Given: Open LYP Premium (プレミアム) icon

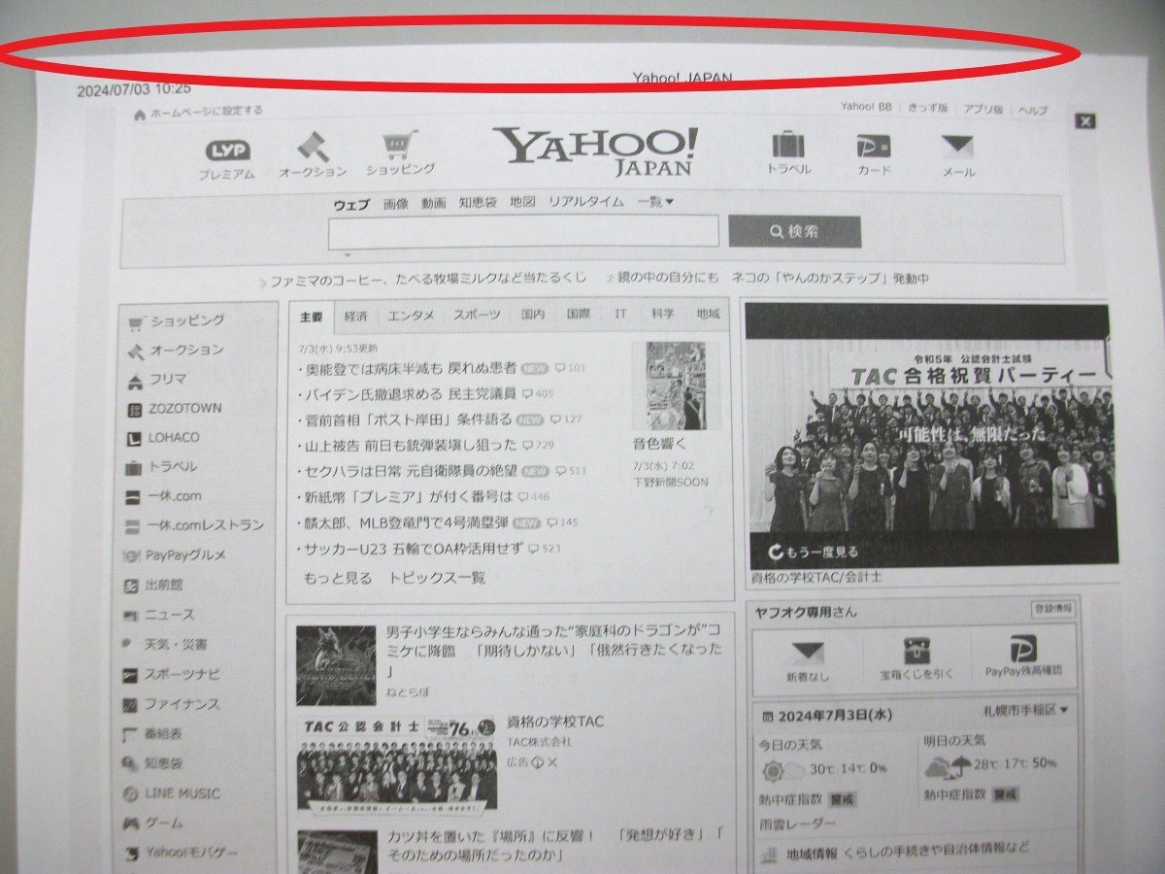Looking at the screenshot, I should pyautogui.click(x=227, y=151).
